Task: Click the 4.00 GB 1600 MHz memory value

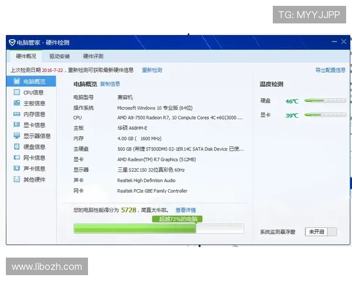Action: (x=139, y=139)
